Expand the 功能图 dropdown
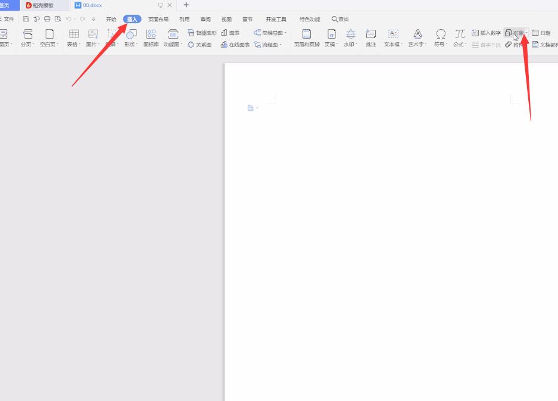Image resolution: width=558 pixels, height=401 pixels. pos(181,44)
